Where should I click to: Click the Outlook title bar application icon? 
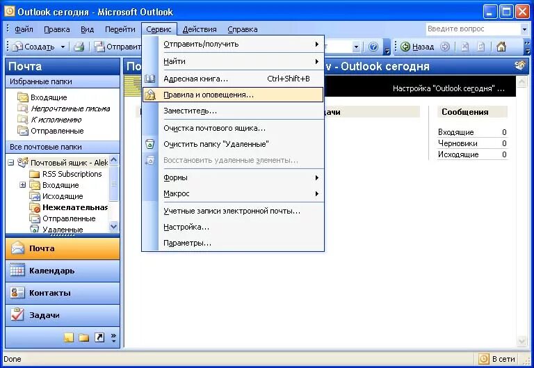pyautogui.click(x=10, y=11)
